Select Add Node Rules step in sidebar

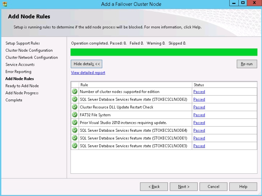point(19,79)
